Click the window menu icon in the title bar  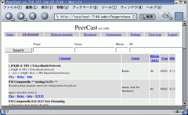[3, 2]
